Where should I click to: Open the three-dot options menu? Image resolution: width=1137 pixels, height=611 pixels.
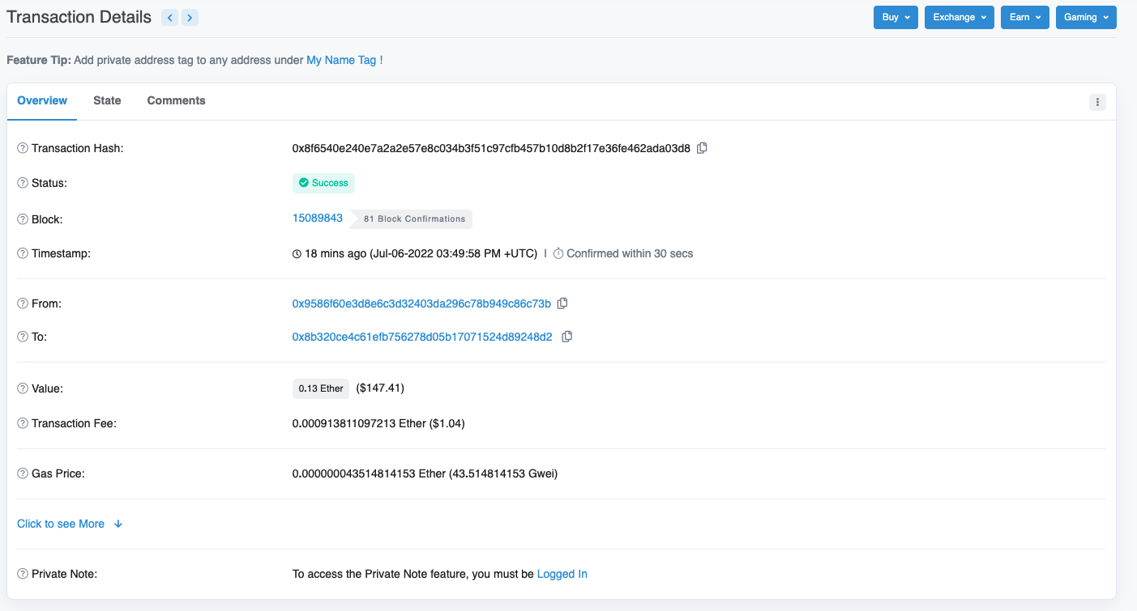pos(1097,102)
